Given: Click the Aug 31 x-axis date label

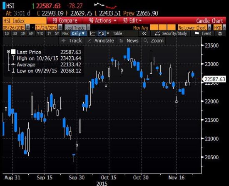Looking at the screenshot, I should point(12,178).
